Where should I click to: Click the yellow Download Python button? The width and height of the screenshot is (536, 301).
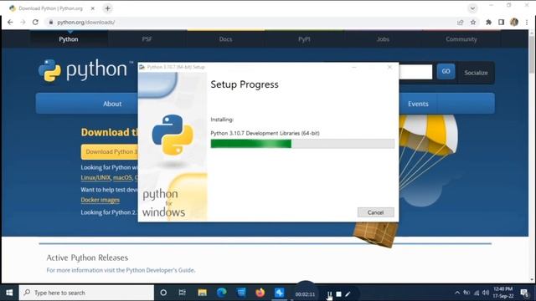pyautogui.click(x=110, y=152)
